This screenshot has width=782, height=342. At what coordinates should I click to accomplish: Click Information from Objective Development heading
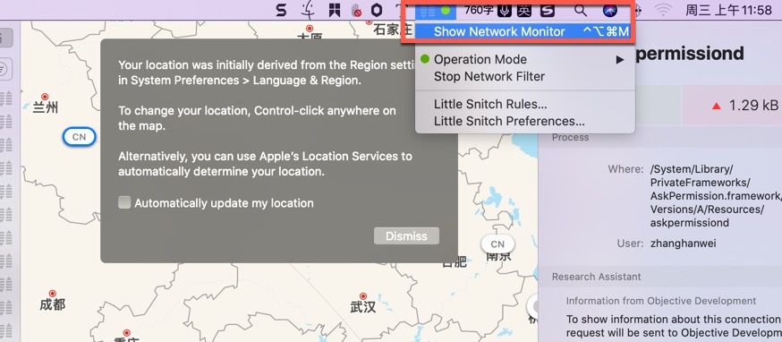[661, 301]
